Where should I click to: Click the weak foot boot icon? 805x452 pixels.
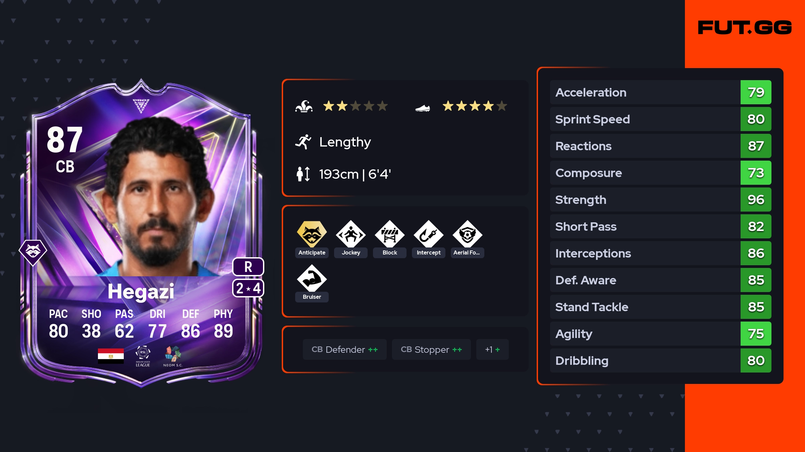click(423, 108)
